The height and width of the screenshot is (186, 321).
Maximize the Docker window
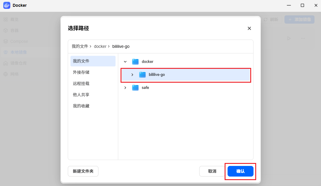[x=302, y=5]
